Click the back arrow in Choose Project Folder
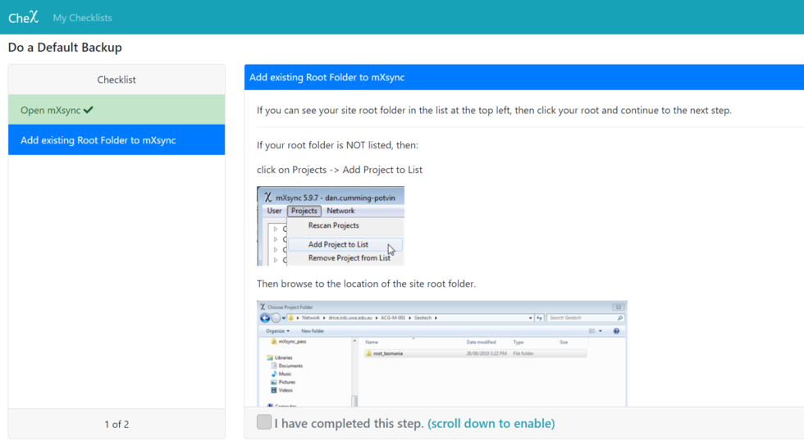804x441 pixels. click(x=265, y=317)
